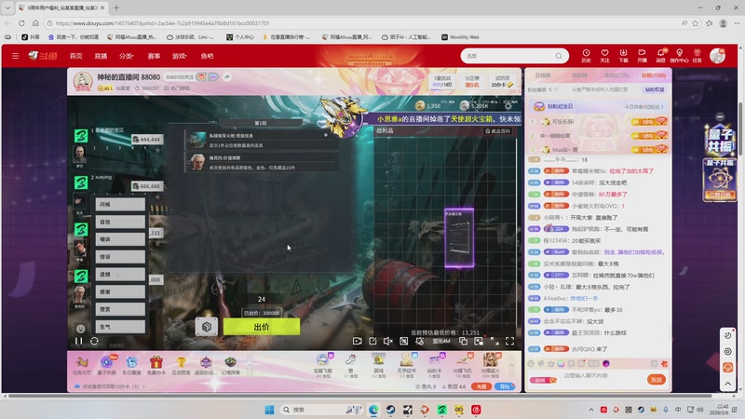This screenshot has width=745, height=419.
Task: Switch to web fullscreen expand arrows
Action: 494,341
